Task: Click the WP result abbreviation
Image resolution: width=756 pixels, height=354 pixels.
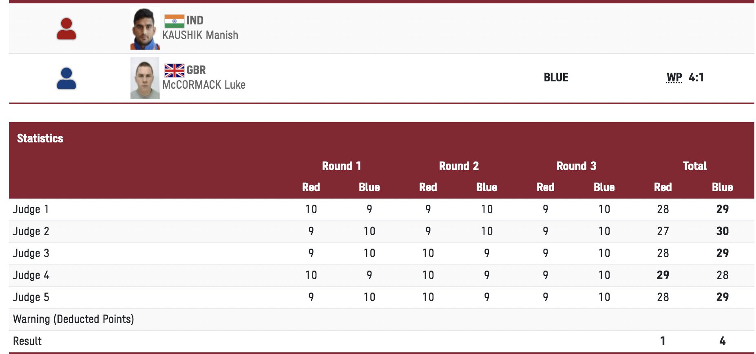Action: [x=674, y=77]
